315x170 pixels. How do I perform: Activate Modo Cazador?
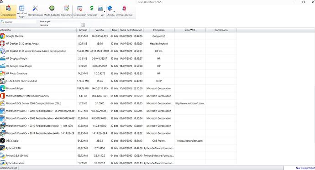pos(52,11)
